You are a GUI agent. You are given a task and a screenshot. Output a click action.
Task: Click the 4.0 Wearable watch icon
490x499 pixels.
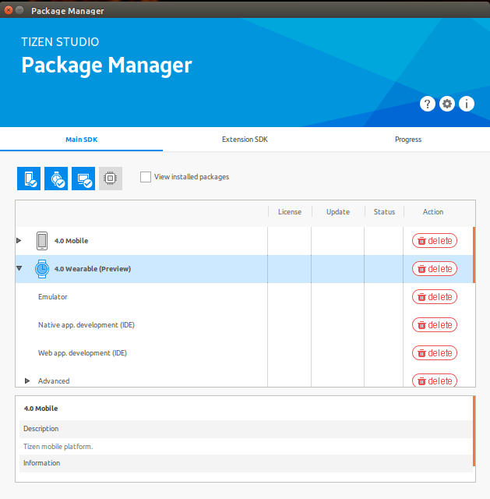42,269
